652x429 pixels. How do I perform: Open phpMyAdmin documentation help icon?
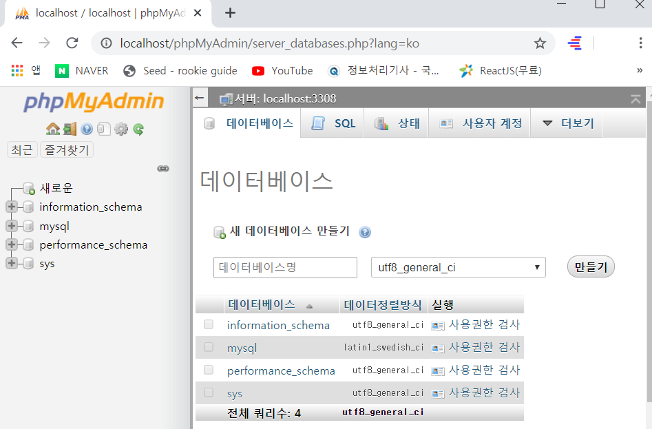point(87,129)
